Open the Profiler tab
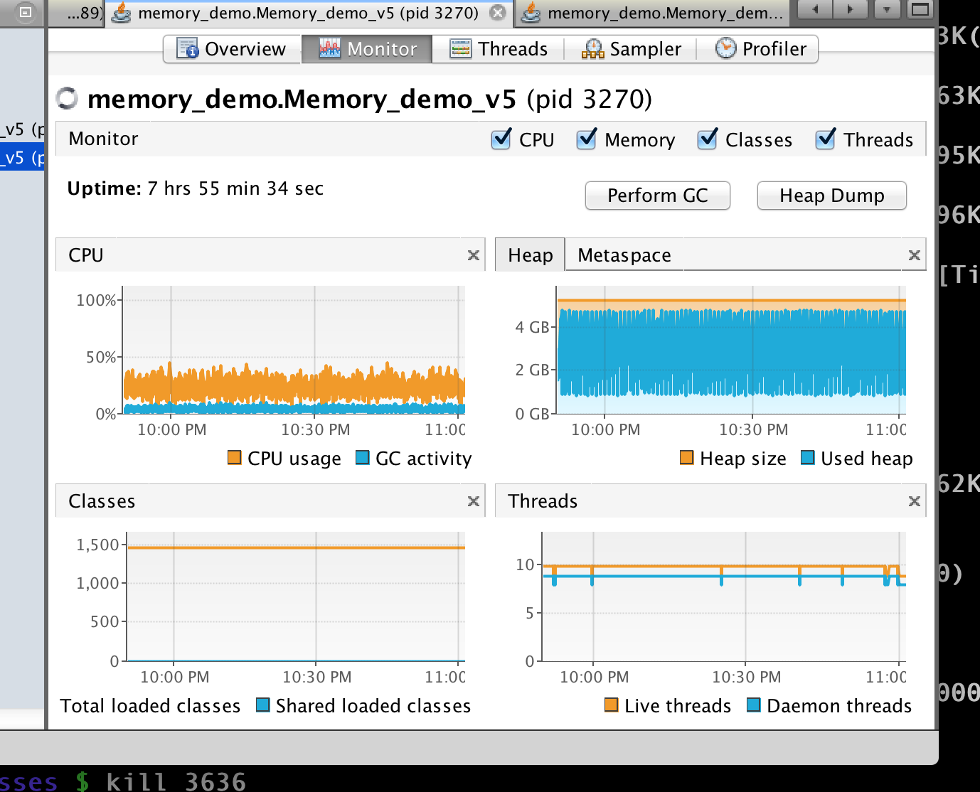Screen dimensions: 980x792 (x=760, y=49)
